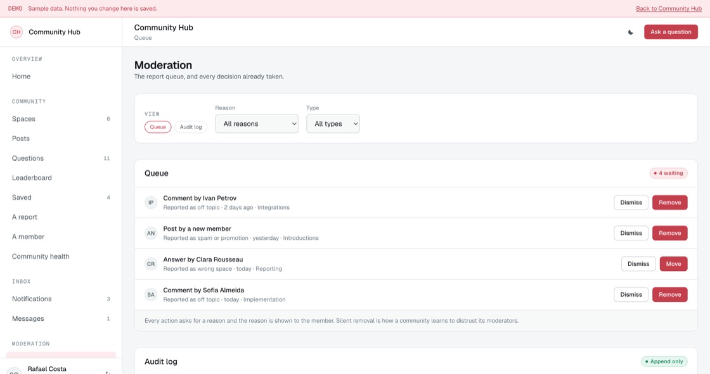Click 'Comment by Ivan Petrov' title

[200, 198]
